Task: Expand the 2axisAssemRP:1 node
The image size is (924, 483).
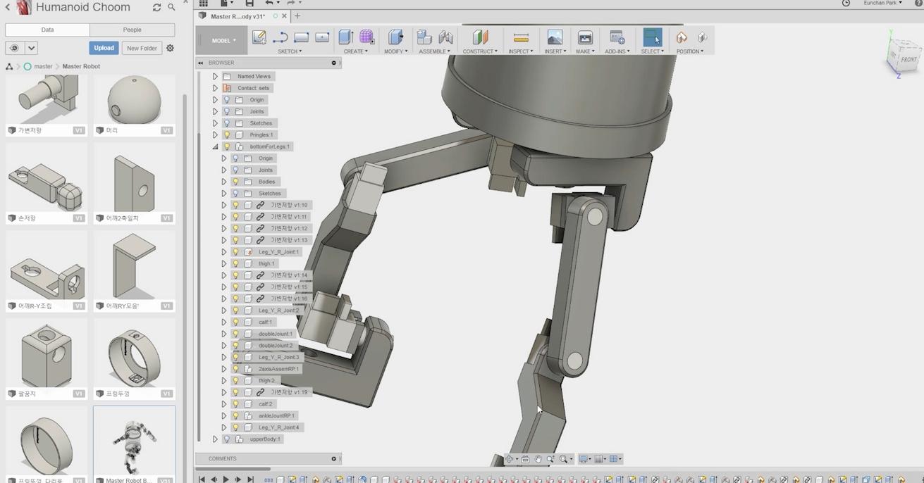Action: click(x=224, y=369)
